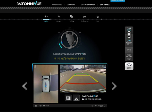
Task: Click the At night tab label
Action: 59,21
